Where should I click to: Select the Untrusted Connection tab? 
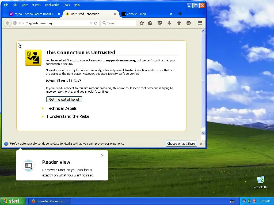[x=85, y=14]
